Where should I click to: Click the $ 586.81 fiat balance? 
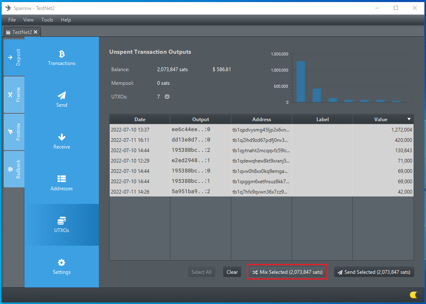(222, 69)
